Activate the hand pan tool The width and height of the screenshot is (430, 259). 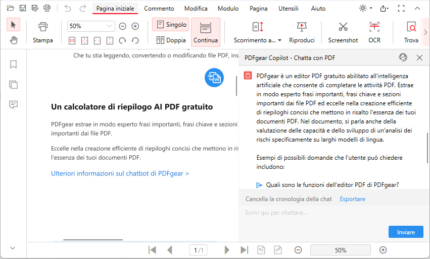(14, 40)
